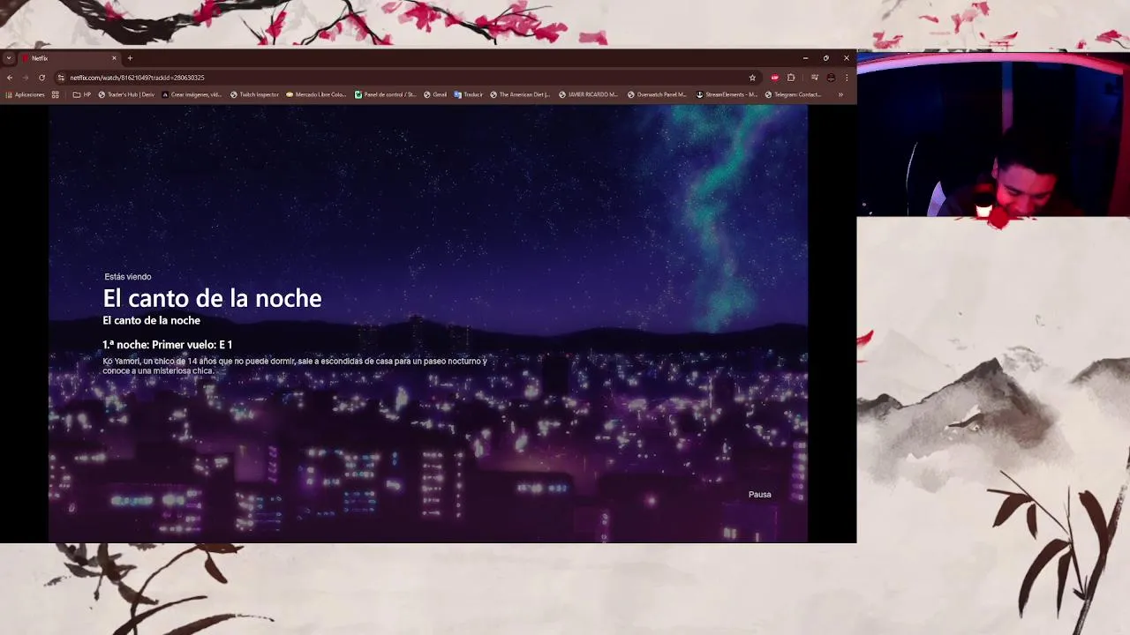Open the Twitch Inspector bookmark

(254, 94)
